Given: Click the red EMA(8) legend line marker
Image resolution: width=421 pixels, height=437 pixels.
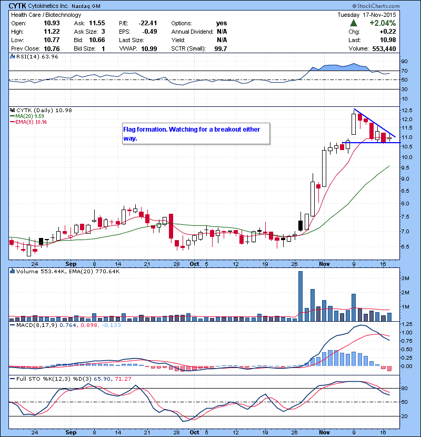Looking at the screenshot, I should [x=12, y=122].
